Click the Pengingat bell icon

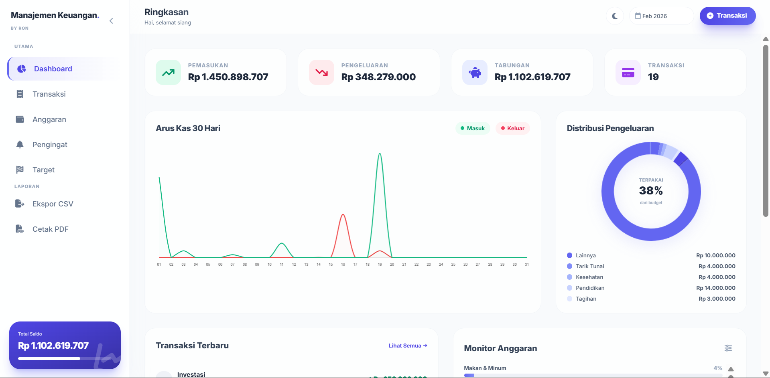click(x=20, y=144)
